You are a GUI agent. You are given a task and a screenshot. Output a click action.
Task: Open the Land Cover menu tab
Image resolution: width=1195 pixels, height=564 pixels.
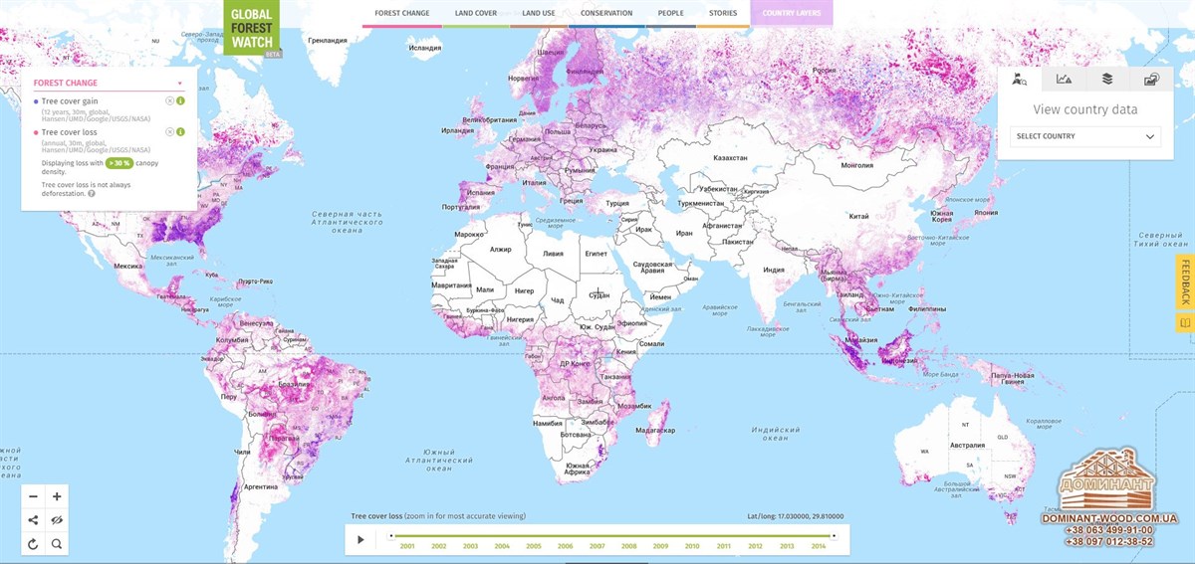476,13
